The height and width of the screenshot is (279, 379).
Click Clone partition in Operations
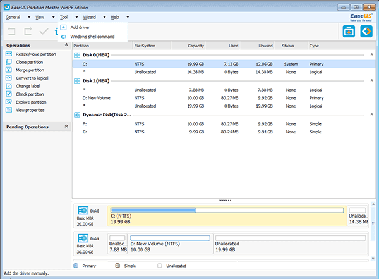coord(31,63)
